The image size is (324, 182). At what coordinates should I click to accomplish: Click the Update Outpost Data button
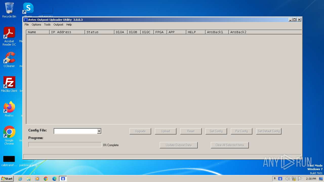pyautogui.click(x=179, y=145)
